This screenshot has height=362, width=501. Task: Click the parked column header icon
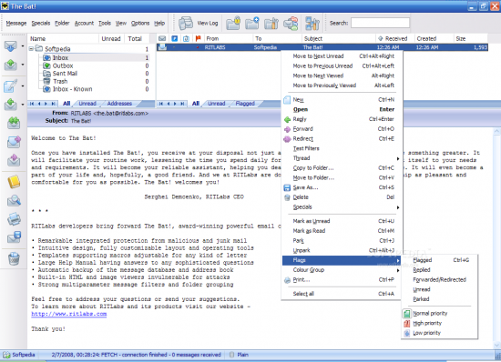click(175, 38)
